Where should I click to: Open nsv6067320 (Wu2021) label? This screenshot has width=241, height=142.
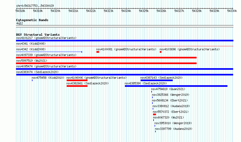point(168,117)
